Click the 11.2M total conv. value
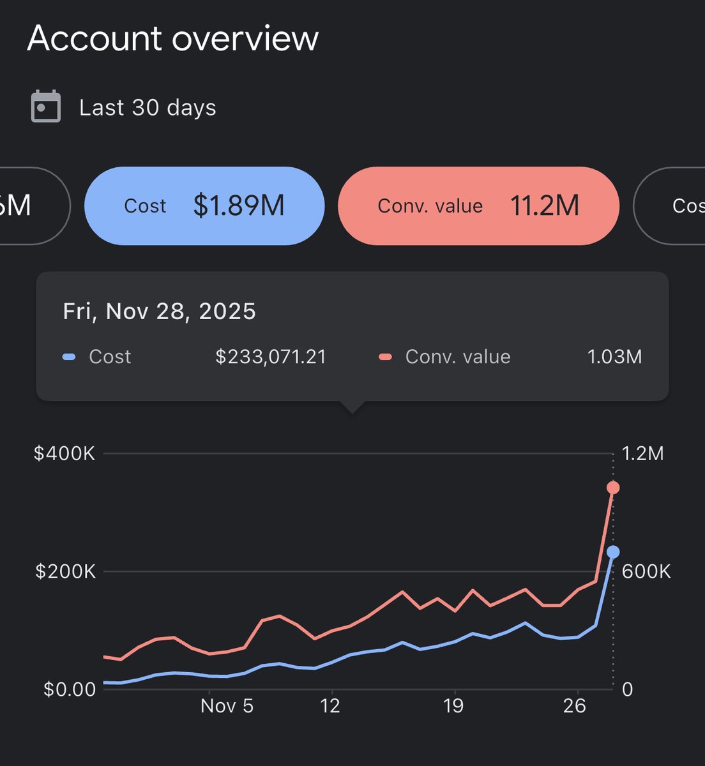This screenshot has width=705, height=766. pyautogui.click(x=545, y=206)
